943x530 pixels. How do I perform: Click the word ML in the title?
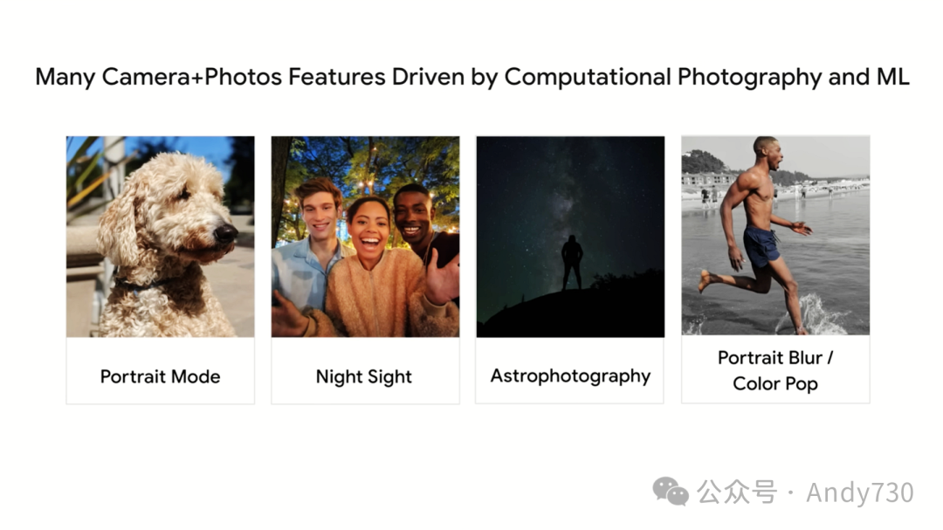point(892,77)
